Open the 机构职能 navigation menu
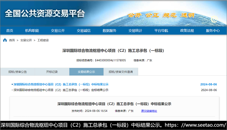 point(32,31)
